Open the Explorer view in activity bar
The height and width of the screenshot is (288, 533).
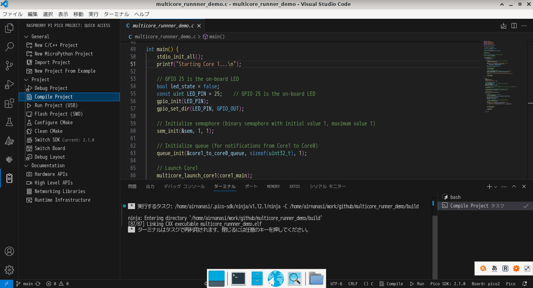[9, 29]
